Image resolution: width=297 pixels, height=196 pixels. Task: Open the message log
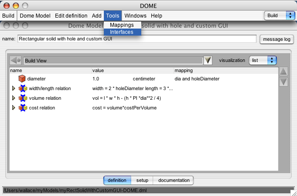click(x=277, y=40)
